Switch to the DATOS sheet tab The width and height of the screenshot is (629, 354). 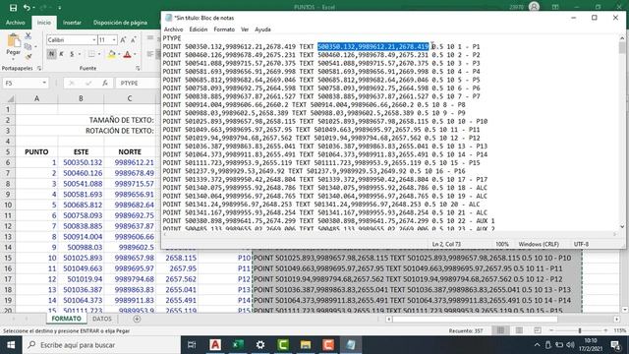(102, 319)
